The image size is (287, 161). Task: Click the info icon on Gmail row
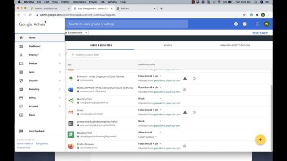[x=194, y=112]
